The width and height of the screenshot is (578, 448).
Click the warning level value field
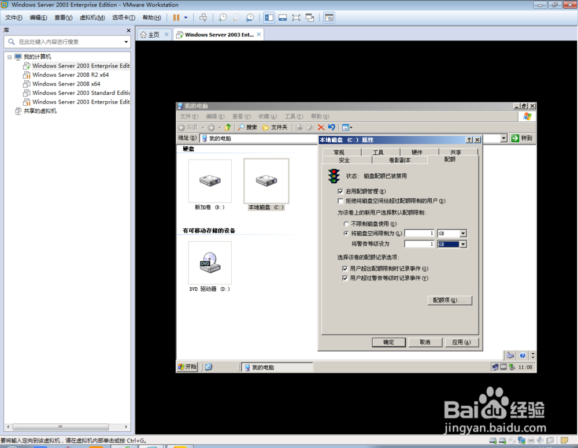point(420,244)
